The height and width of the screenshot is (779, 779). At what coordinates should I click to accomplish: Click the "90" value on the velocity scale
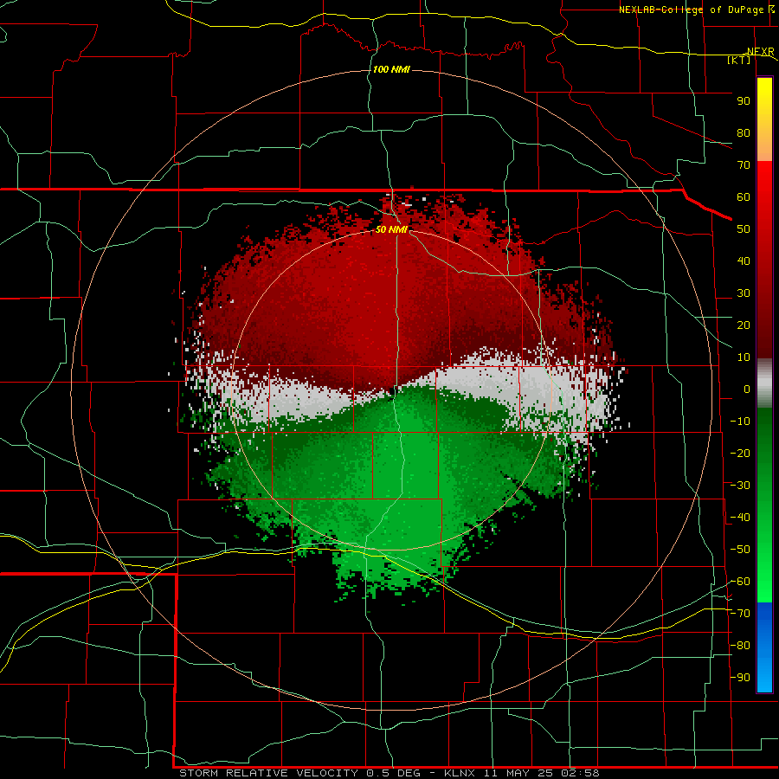click(x=744, y=101)
